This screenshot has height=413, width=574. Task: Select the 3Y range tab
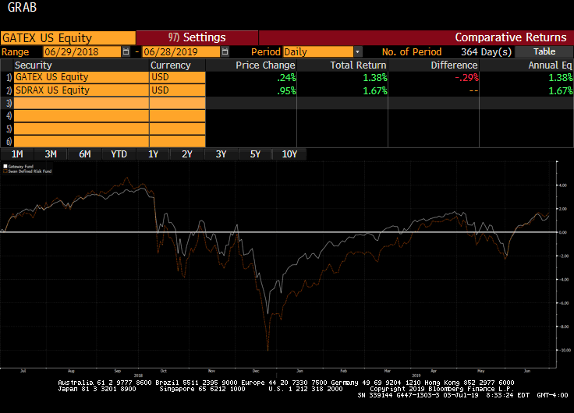pyautogui.click(x=221, y=154)
